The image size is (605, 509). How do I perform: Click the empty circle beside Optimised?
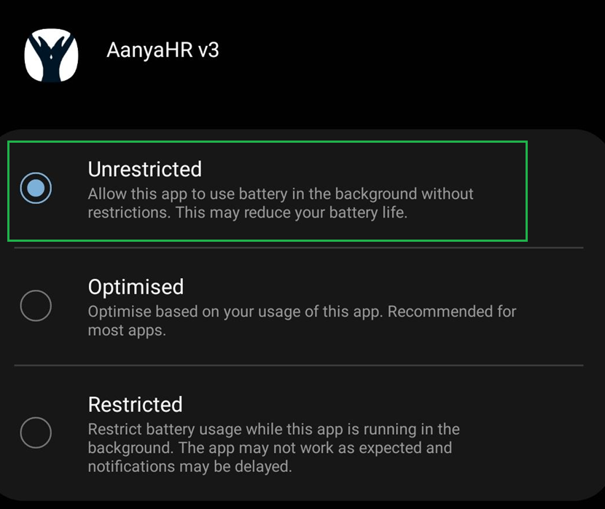coord(36,306)
